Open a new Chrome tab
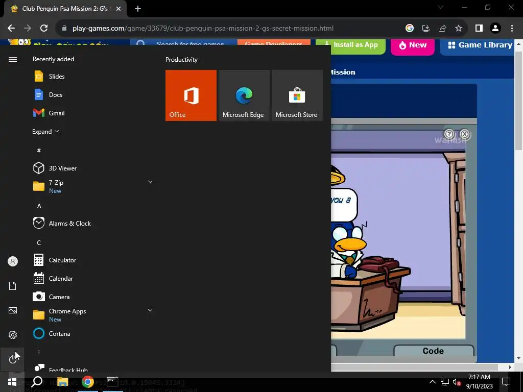Image resolution: width=523 pixels, height=392 pixels. [138, 9]
